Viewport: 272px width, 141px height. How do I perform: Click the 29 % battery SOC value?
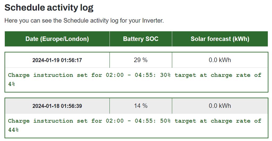click(x=141, y=60)
